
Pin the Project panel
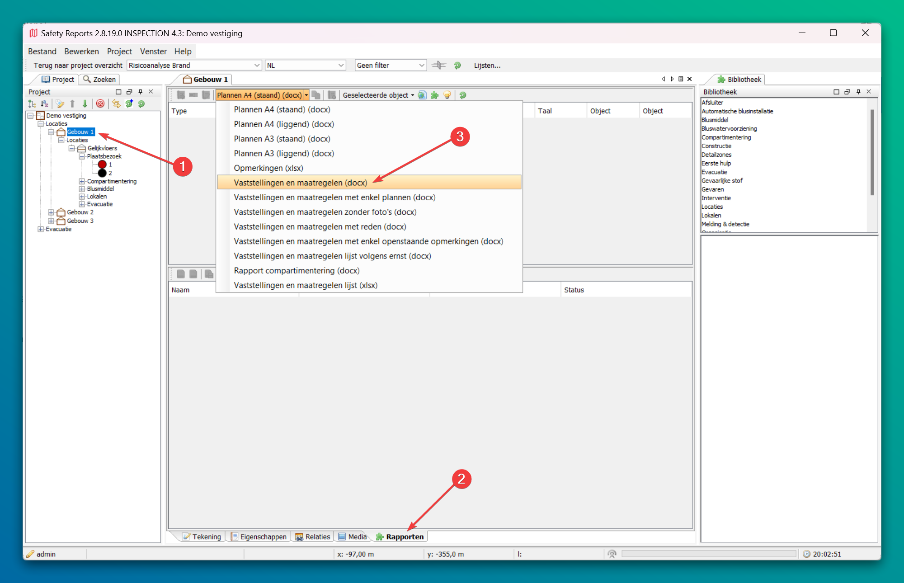point(140,92)
